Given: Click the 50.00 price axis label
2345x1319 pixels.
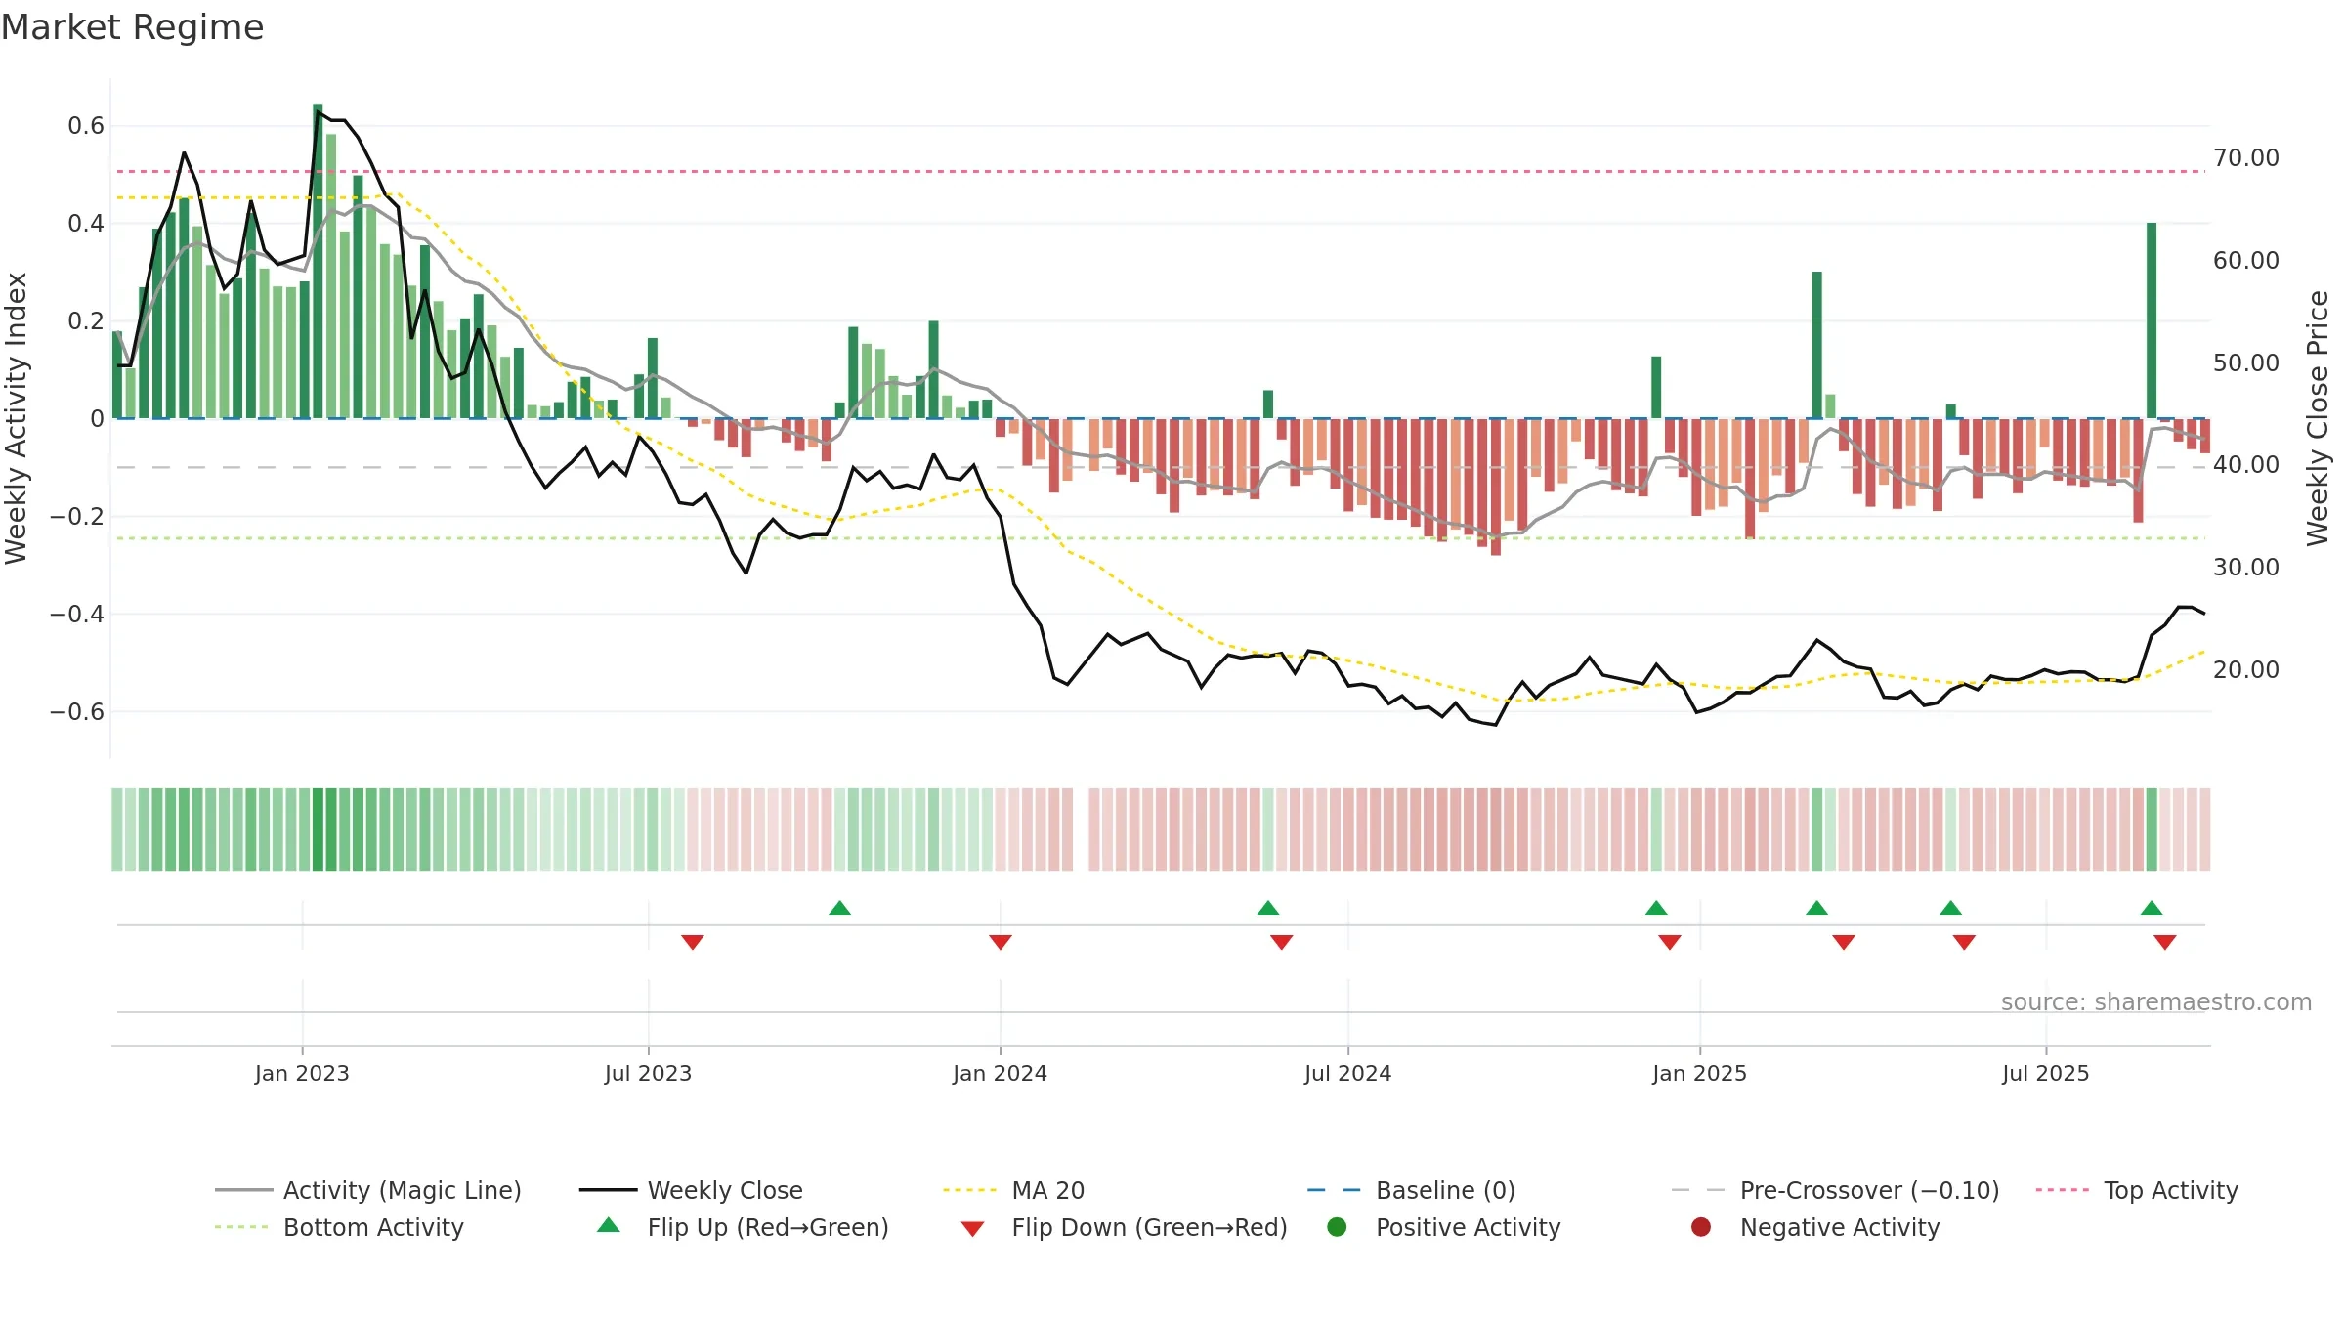Looking at the screenshot, I should point(2246,363).
